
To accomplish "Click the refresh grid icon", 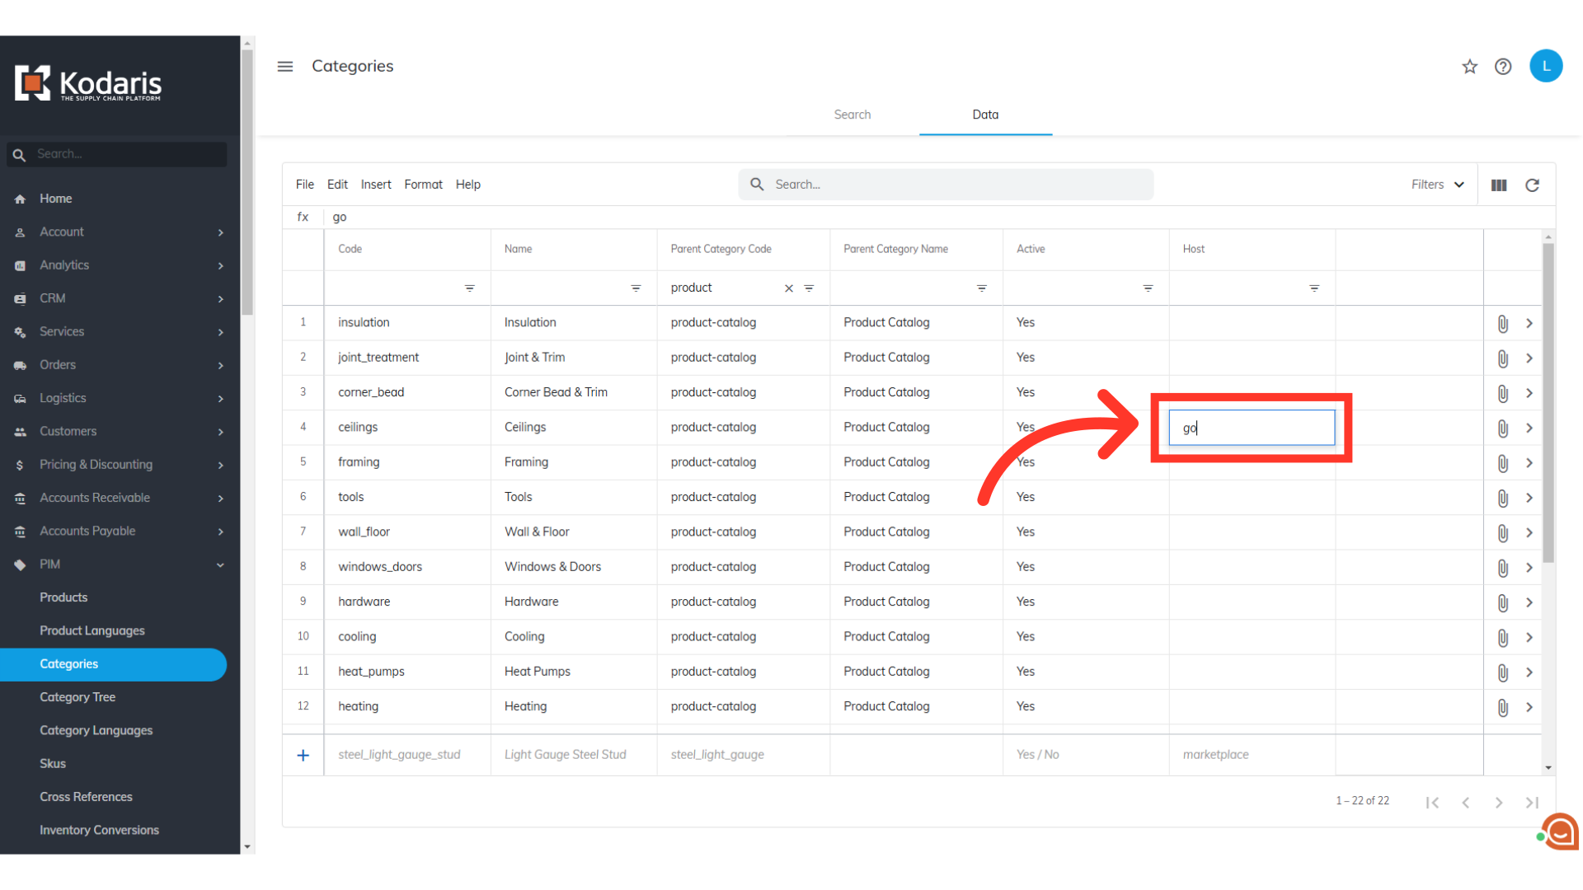I will click(1532, 185).
